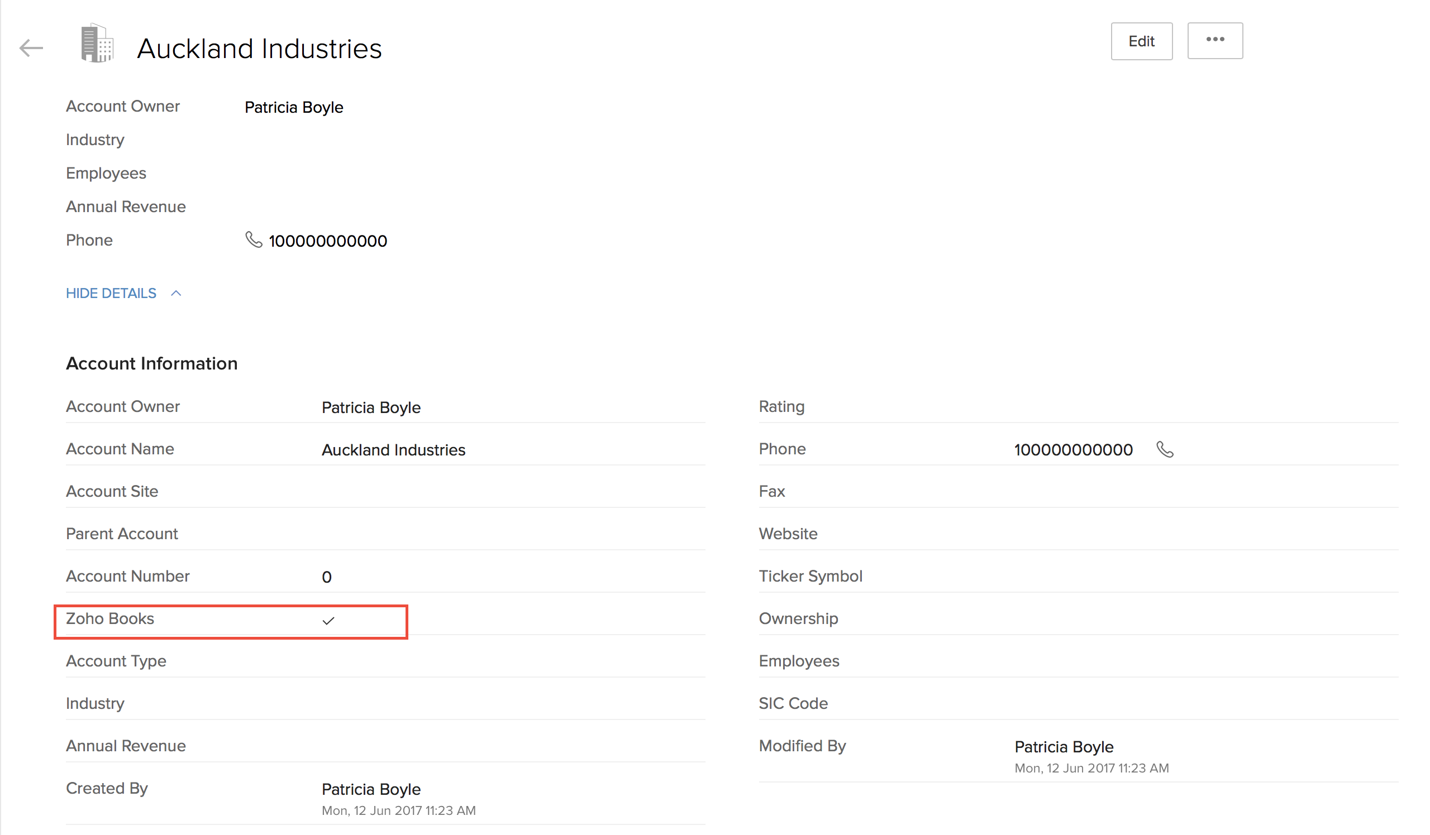The height and width of the screenshot is (835, 1430).
Task: Click the Auckland Industries company building icon
Action: click(x=97, y=46)
